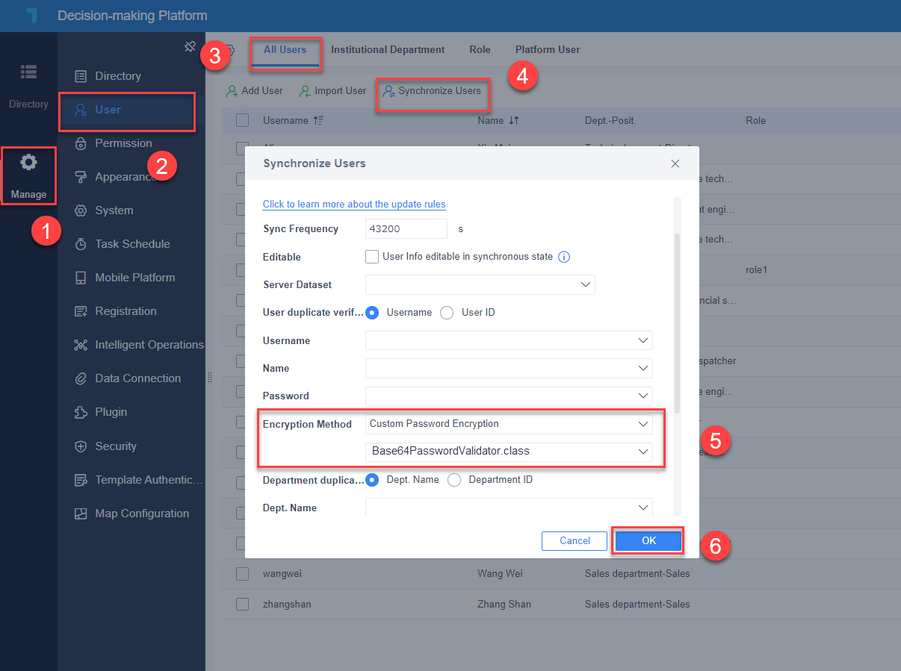Select Dept. Name radio option
Image resolution: width=901 pixels, height=671 pixels.
tap(372, 480)
